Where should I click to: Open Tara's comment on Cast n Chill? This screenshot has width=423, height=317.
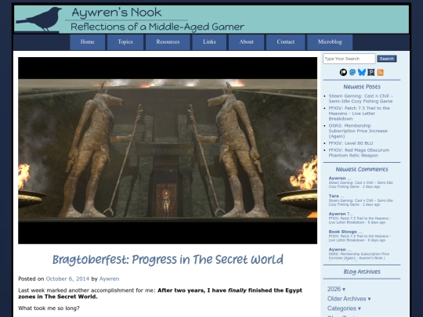360,200
